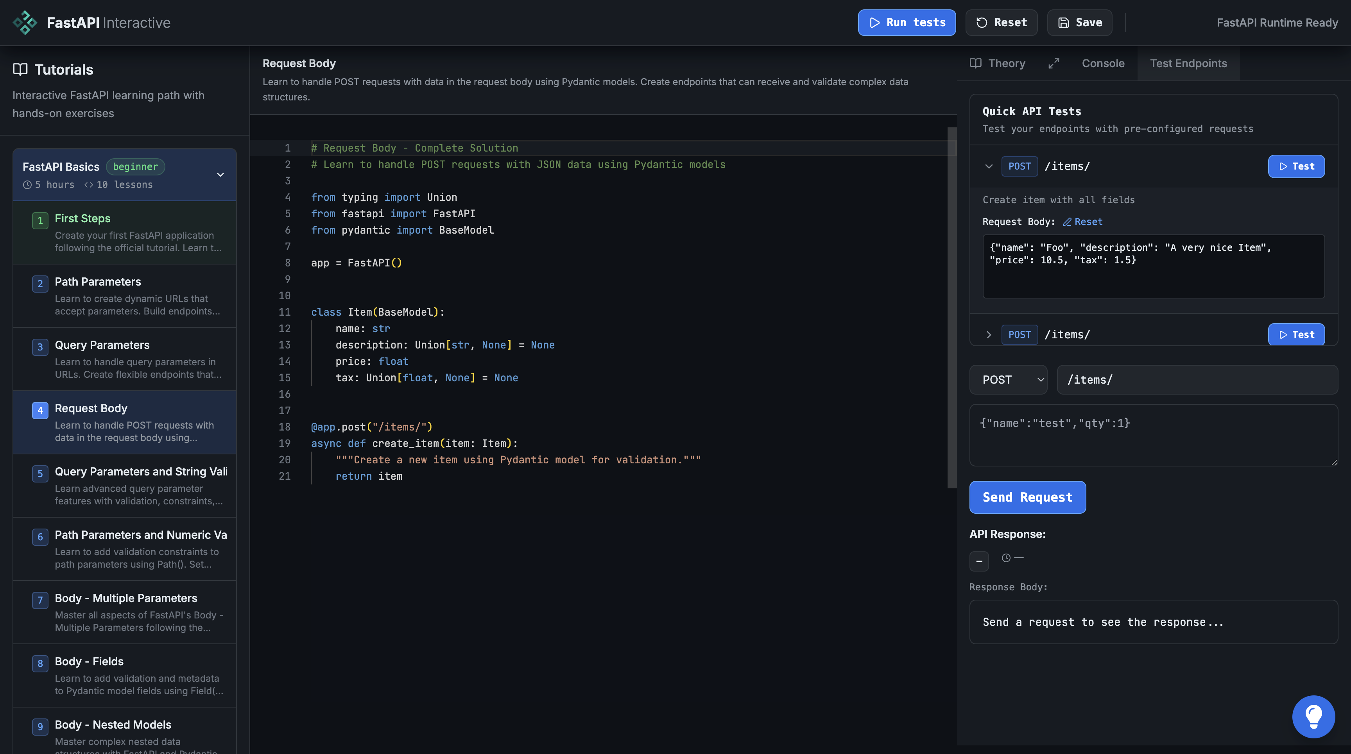
Task: Reset the request body of first test
Action: [x=1082, y=222]
